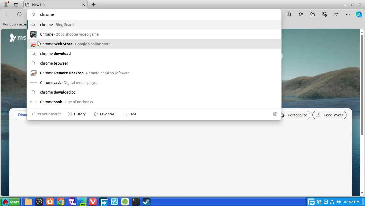This screenshot has height=206, width=365.
Task: Filter search by Favorites
Action: [104, 114]
